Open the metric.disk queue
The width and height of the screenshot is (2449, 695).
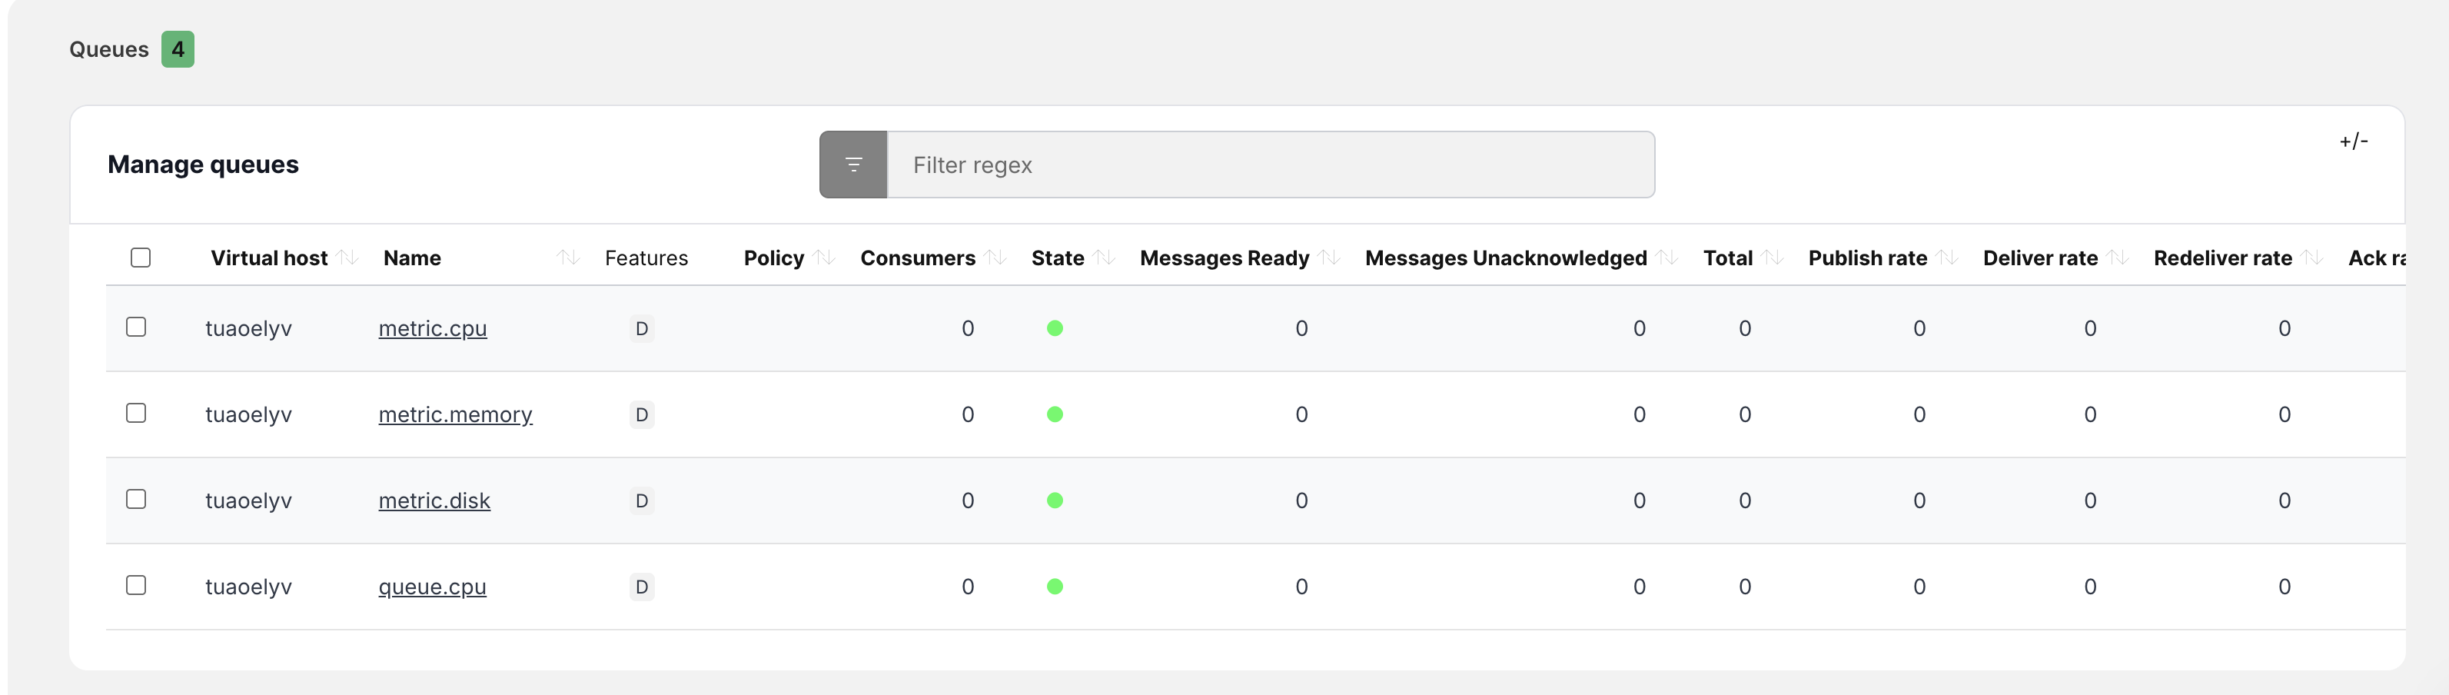(x=434, y=500)
